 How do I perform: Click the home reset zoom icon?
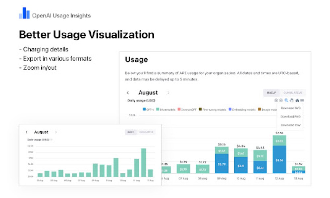(x=297, y=101)
